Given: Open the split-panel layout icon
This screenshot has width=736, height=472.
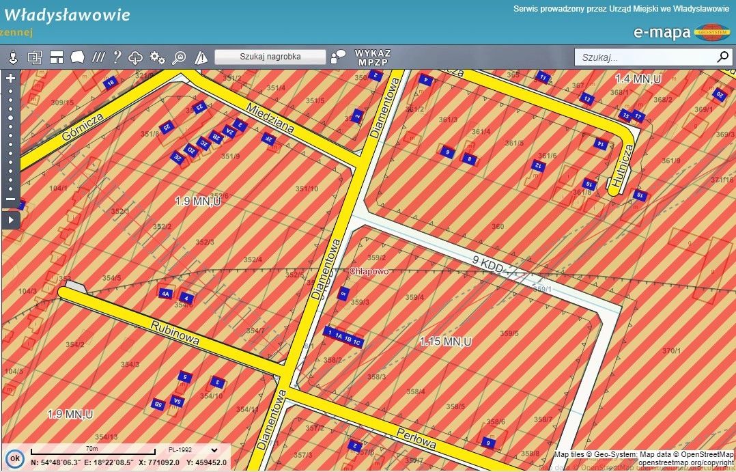Looking at the screenshot, I should pos(57,57).
